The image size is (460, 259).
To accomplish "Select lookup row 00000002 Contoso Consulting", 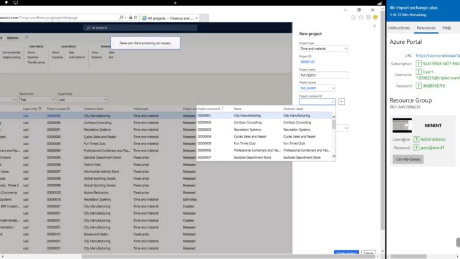I will (264, 122).
